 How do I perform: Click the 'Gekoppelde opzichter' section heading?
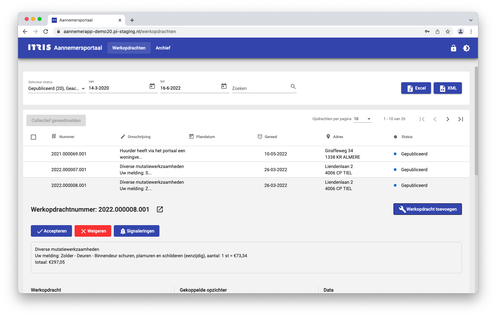click(203, 290)
